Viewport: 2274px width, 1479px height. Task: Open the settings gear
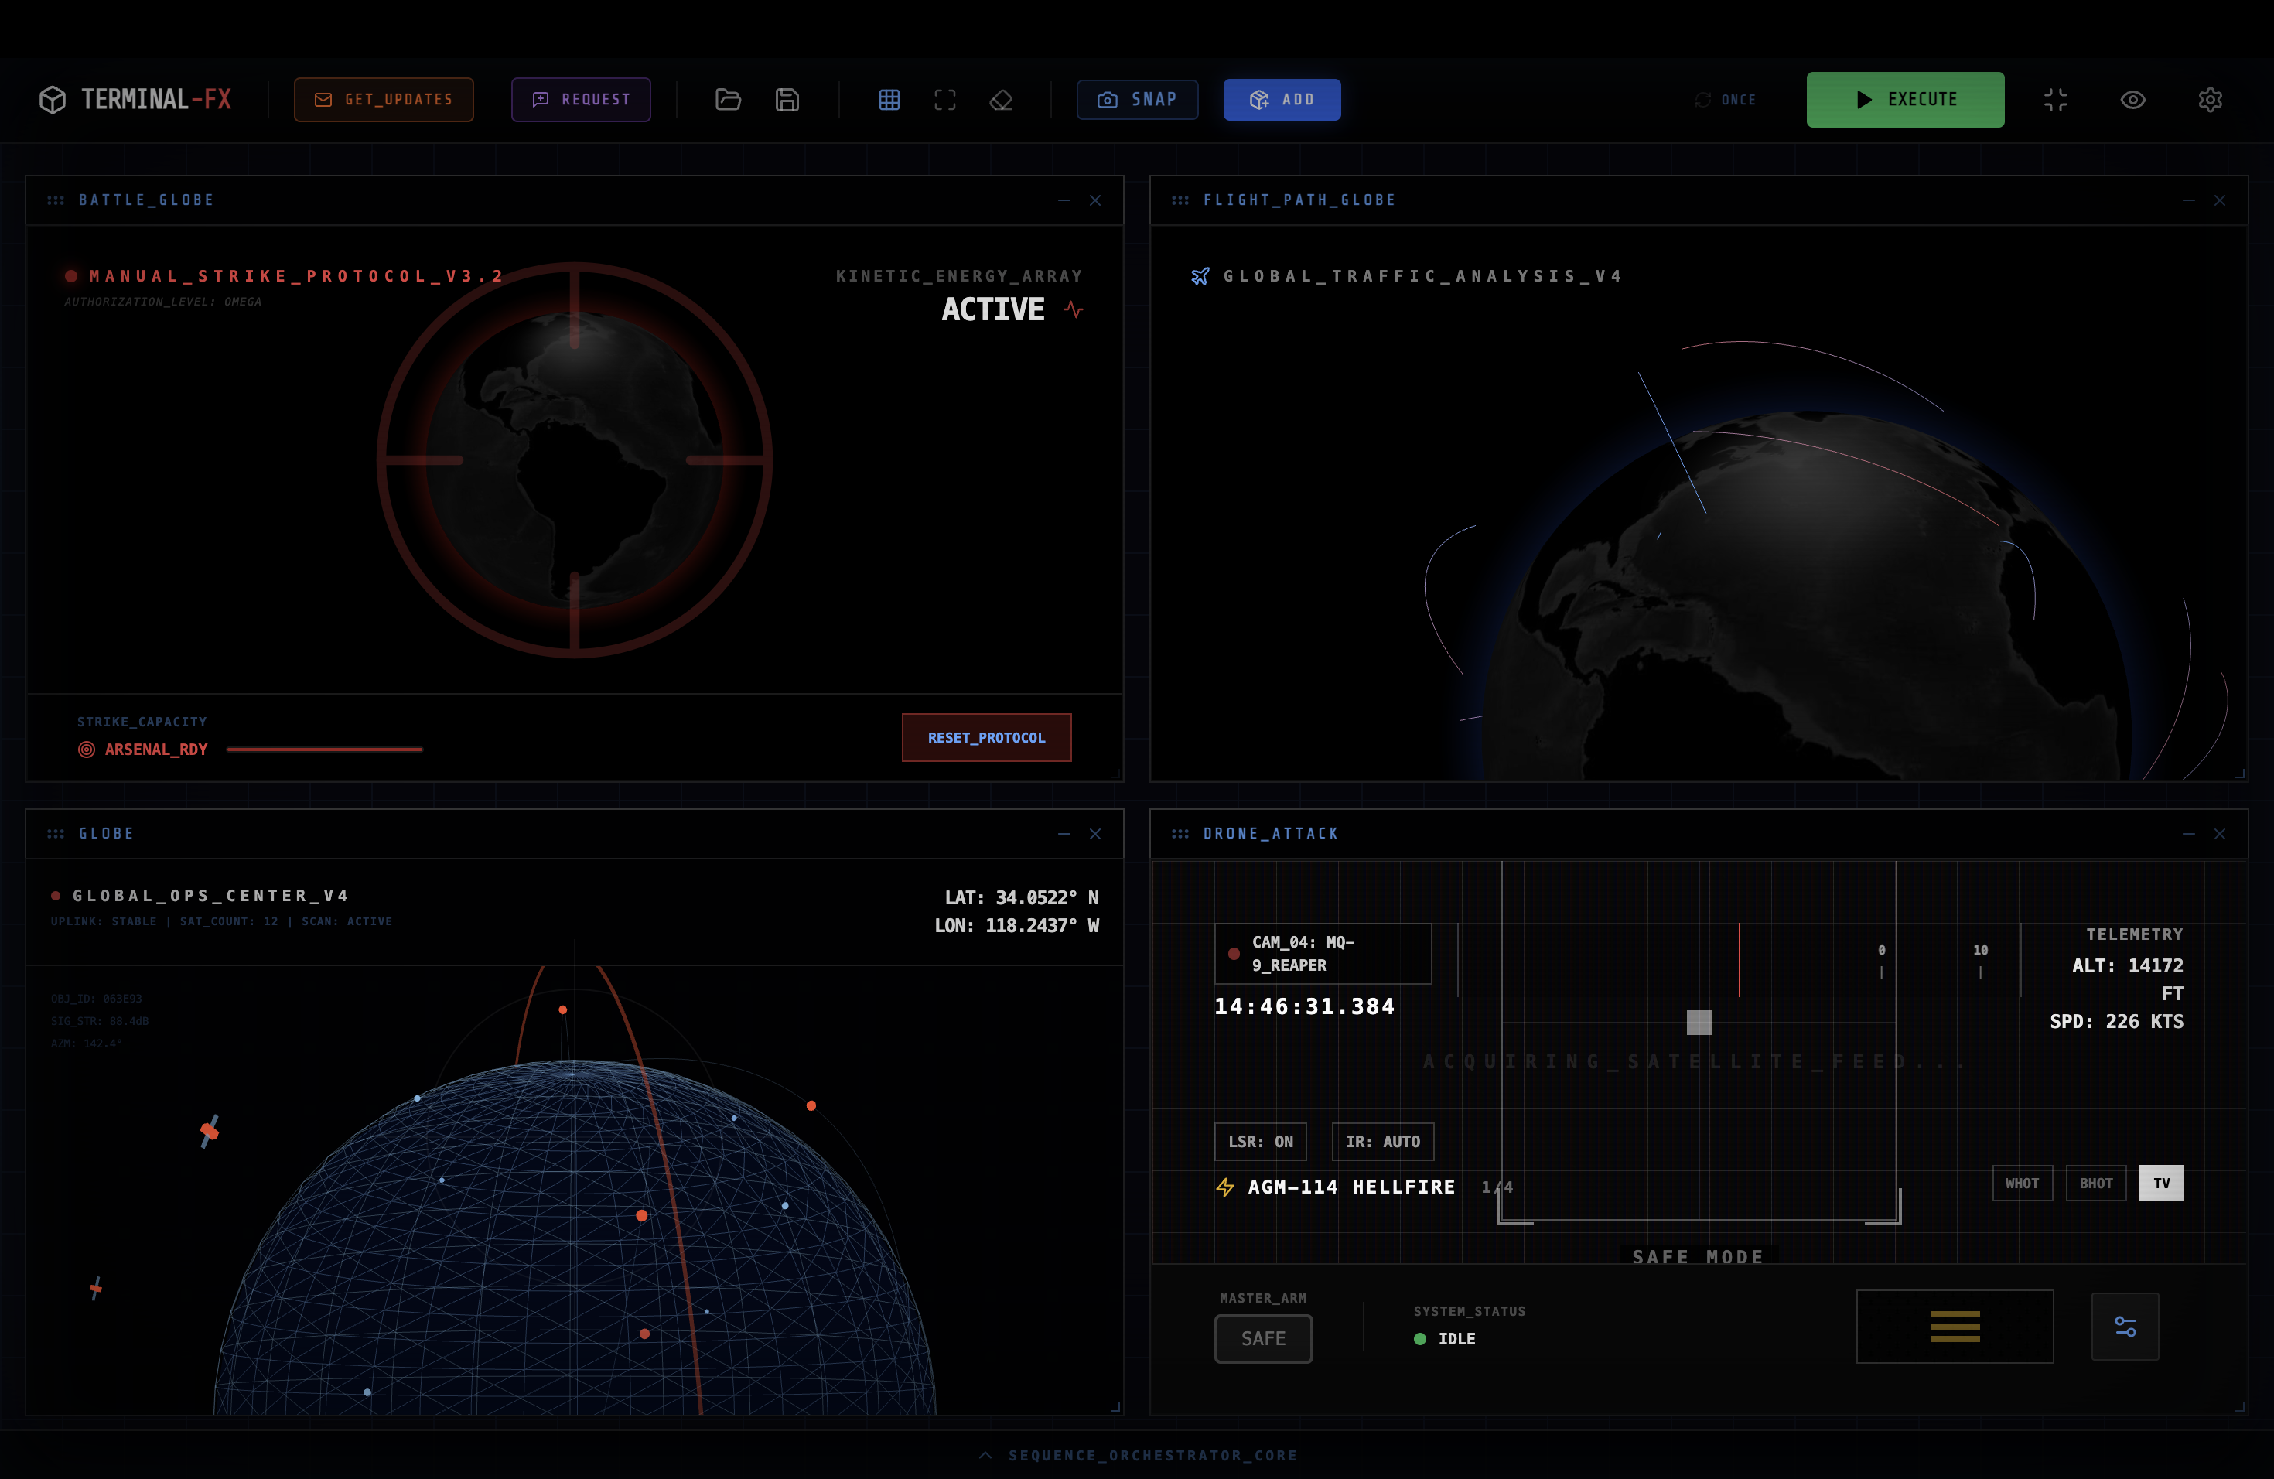coord(2210,99)
